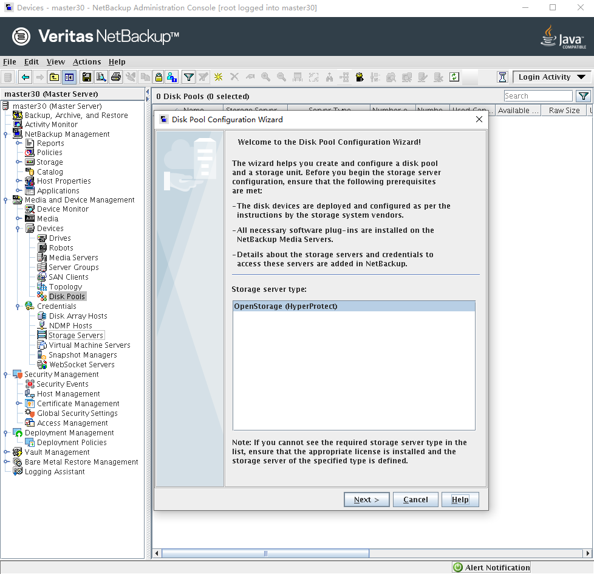The height and width of the screenshot is (574, 594).
Task: Click the yellow star New icon
Action: pyautogui.click(x=218, y=77)
